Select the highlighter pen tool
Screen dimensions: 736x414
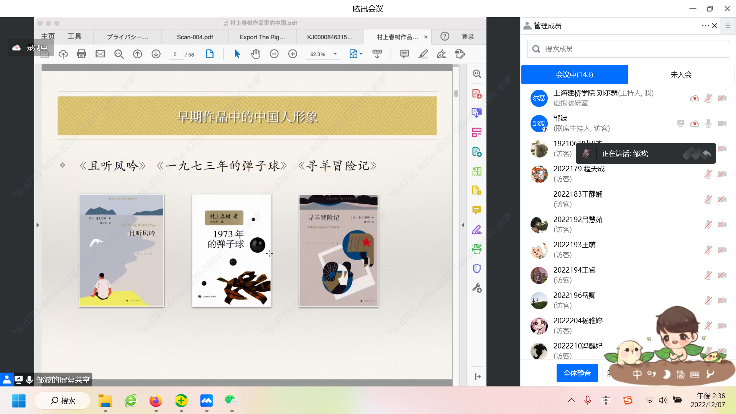click(x=423, y=54)
